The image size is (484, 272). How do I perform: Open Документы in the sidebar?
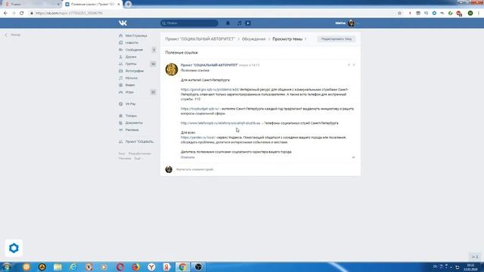134,122
